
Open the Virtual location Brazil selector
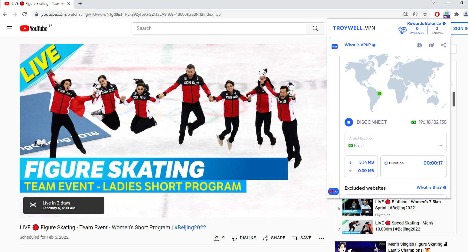point(395,142)
